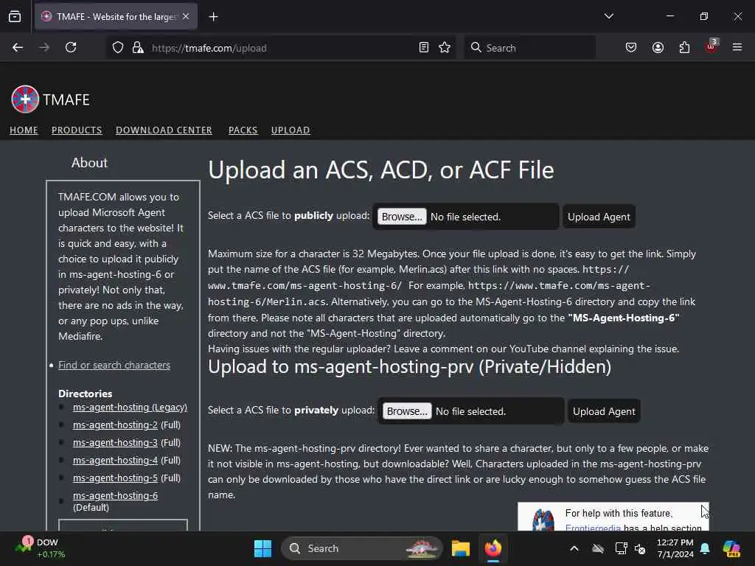Expand the list all tabs chevron
This screenshot has width=755, height=566.
pyautogui.click(x=609, y=16)
